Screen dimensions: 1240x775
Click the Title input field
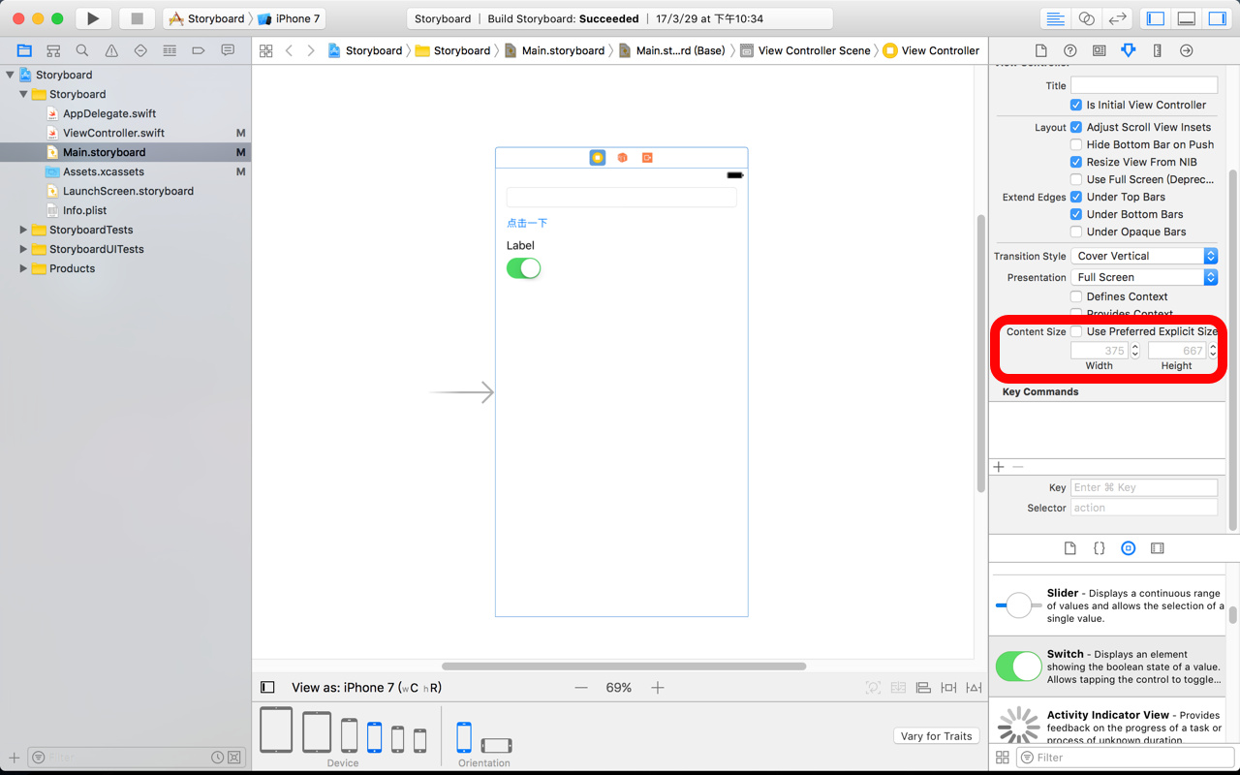point(1144,85)
